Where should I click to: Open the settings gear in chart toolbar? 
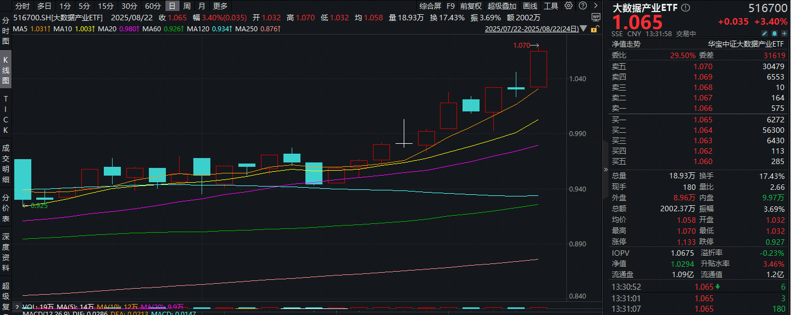(x=569, y=6)
